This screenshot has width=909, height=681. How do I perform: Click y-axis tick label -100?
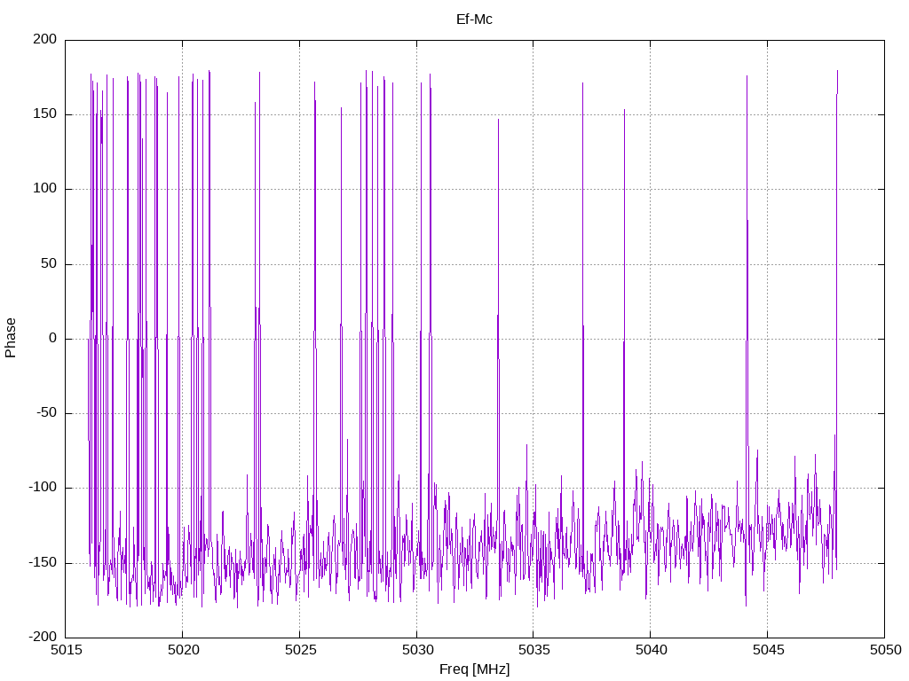click(x=43, y=488)
